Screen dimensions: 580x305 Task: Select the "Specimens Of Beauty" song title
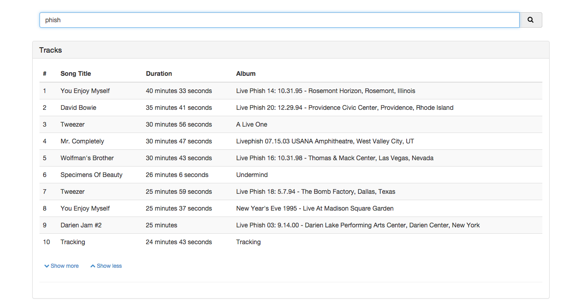coord(92,175)
